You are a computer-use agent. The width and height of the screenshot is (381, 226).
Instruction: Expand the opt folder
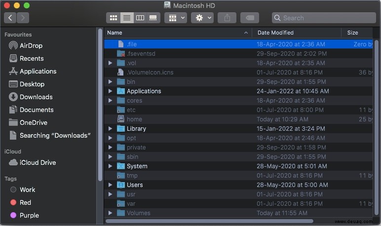[x=111, y=138]
